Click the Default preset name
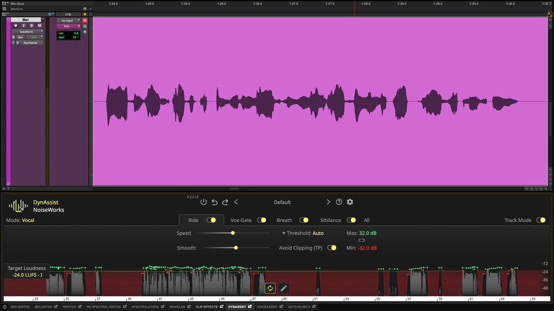The height and width of the screenshot is (311, 554). 282,202
